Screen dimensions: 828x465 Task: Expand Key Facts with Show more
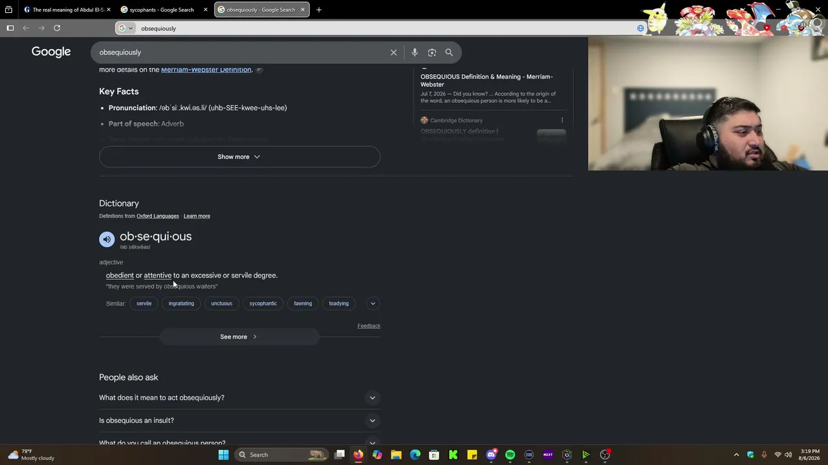coord(239,157)
